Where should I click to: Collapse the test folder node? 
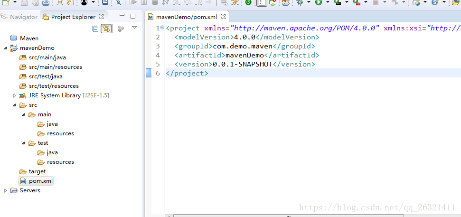pyautogui.click(x=24, y=143)
